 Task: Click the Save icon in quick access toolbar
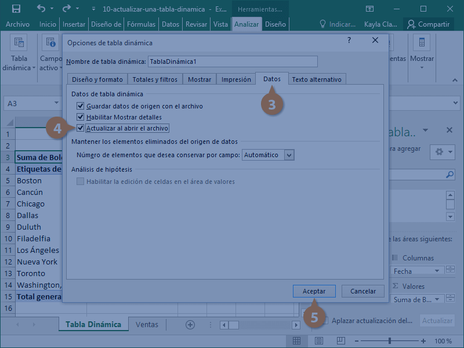pyautogui.click(x=16, y=8)
